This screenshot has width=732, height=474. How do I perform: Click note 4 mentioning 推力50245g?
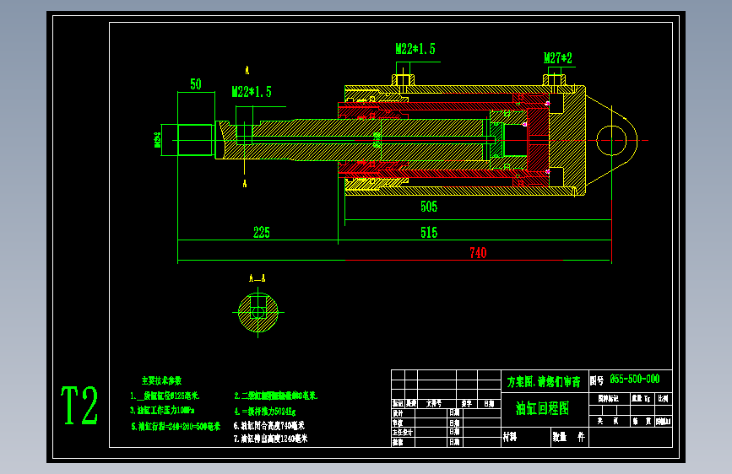(265, 412)
